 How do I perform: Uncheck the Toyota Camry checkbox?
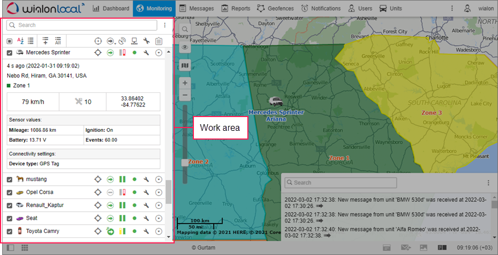pos(9,231)
